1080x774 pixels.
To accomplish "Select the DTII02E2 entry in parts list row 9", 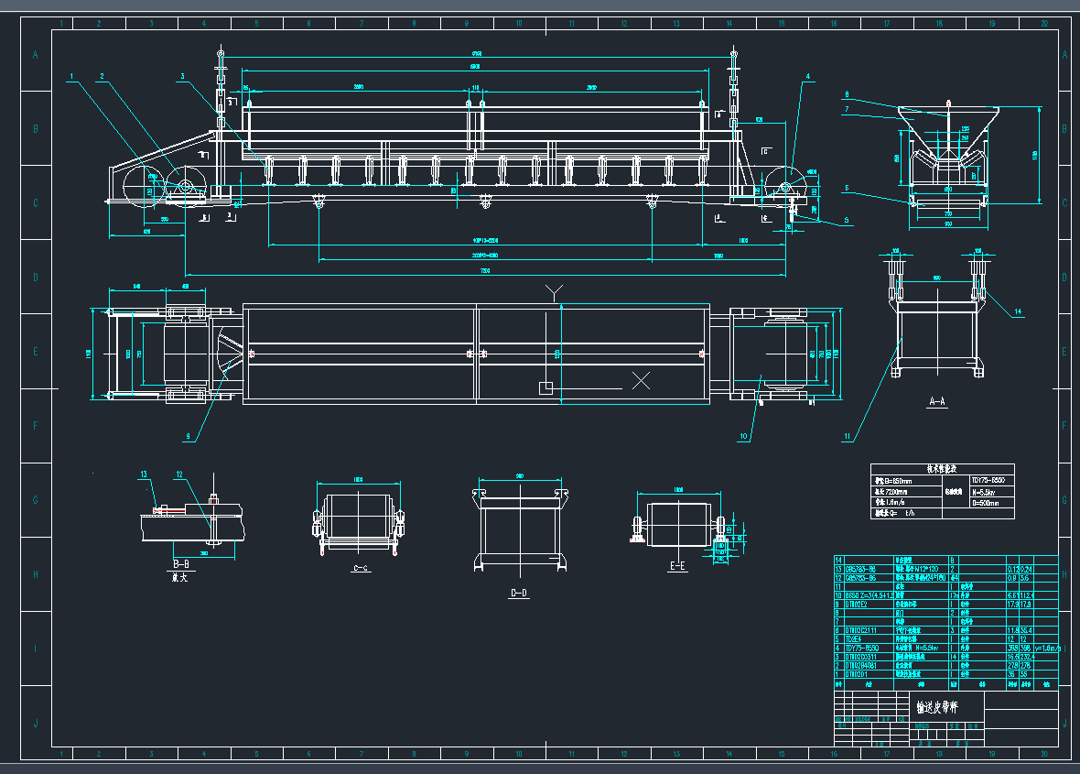I will (859, 604).
